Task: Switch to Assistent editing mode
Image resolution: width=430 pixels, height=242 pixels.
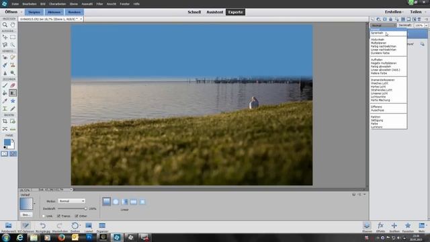Action: pyautogui.click(x=215, y=12)
